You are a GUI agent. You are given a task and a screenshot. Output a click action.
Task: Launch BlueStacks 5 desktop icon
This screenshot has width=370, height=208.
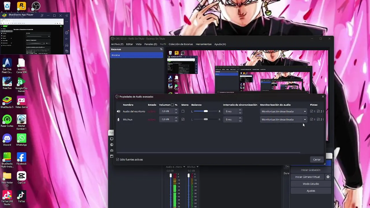pos(7,102)
